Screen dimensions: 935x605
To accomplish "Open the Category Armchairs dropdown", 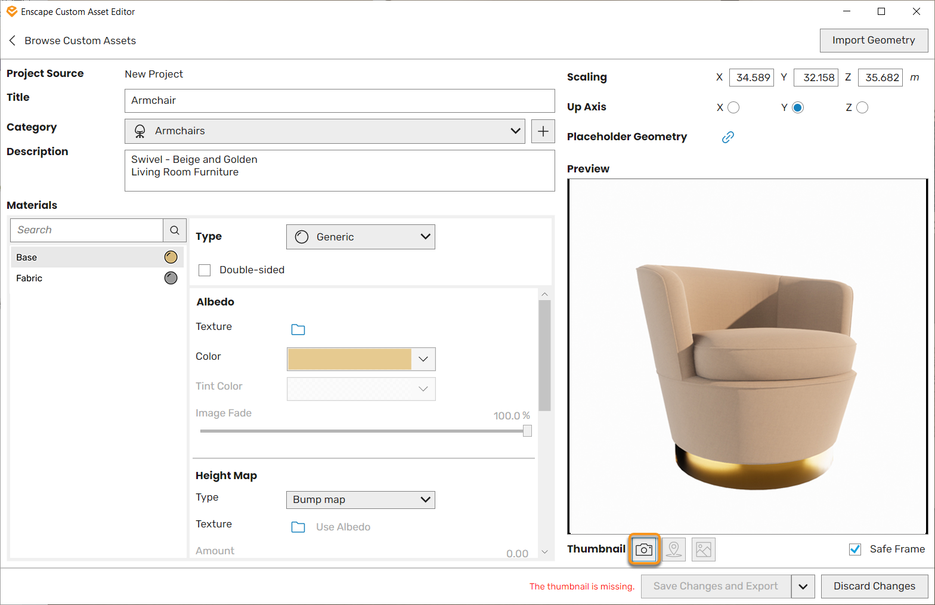I will (x=325, y=131).
